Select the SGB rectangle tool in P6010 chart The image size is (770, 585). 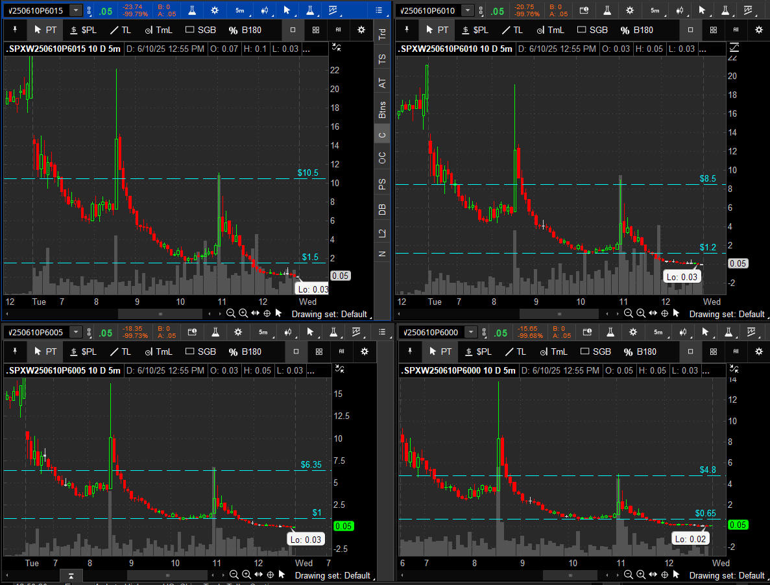[x=592, y=30]
